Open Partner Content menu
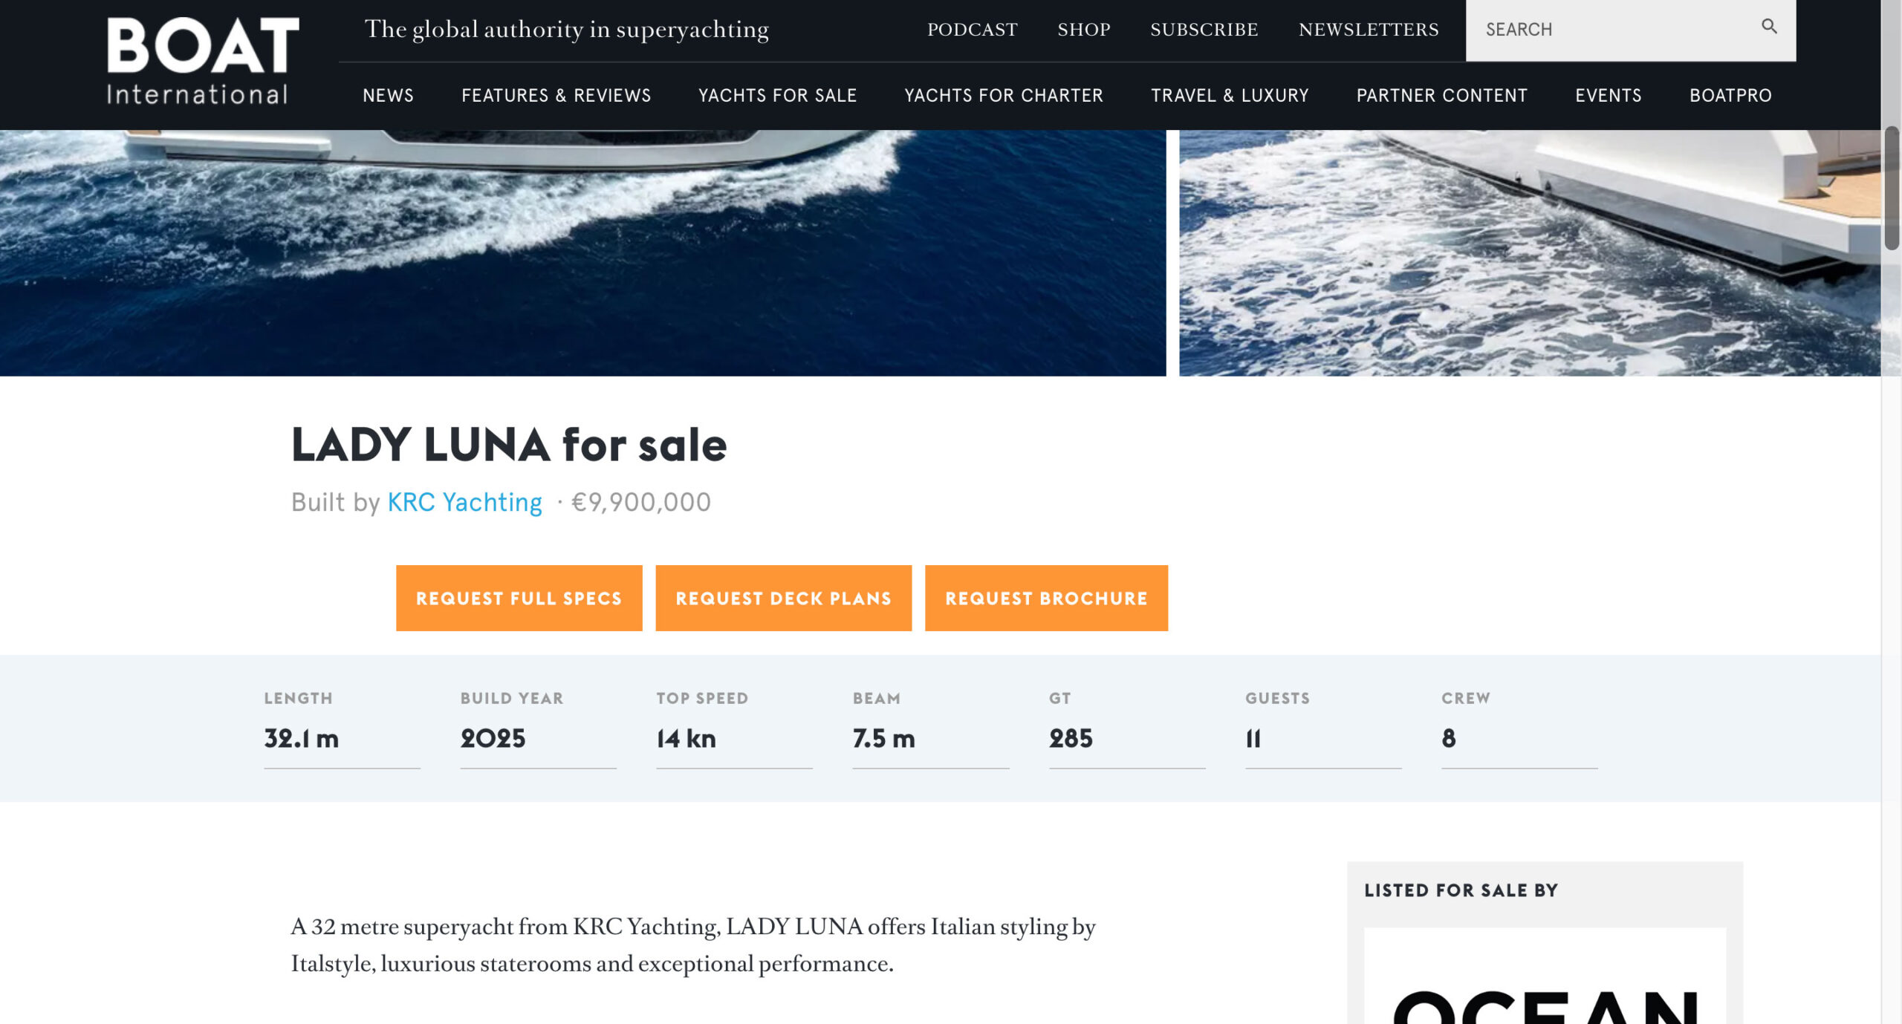Screen dimensions: 1902x1024 pos(1441,96)
